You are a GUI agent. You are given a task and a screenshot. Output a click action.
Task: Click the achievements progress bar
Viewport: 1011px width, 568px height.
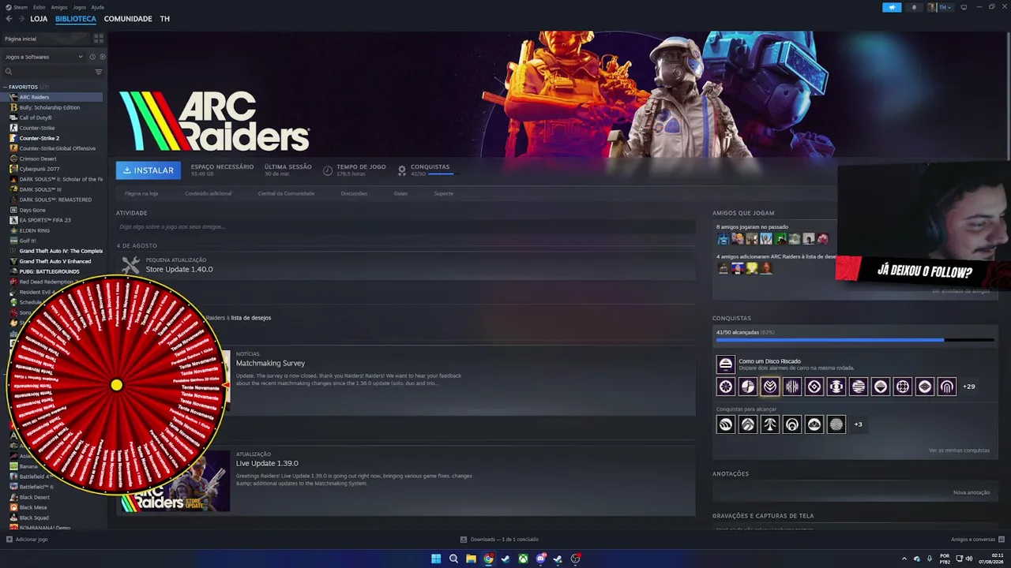click(x=855, y=340)
